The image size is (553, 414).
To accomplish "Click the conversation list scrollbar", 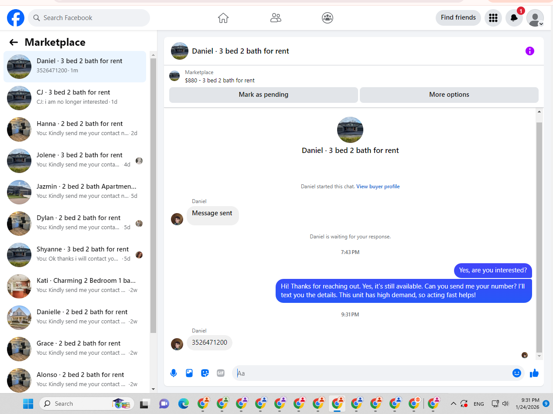I will coord(153,196).
